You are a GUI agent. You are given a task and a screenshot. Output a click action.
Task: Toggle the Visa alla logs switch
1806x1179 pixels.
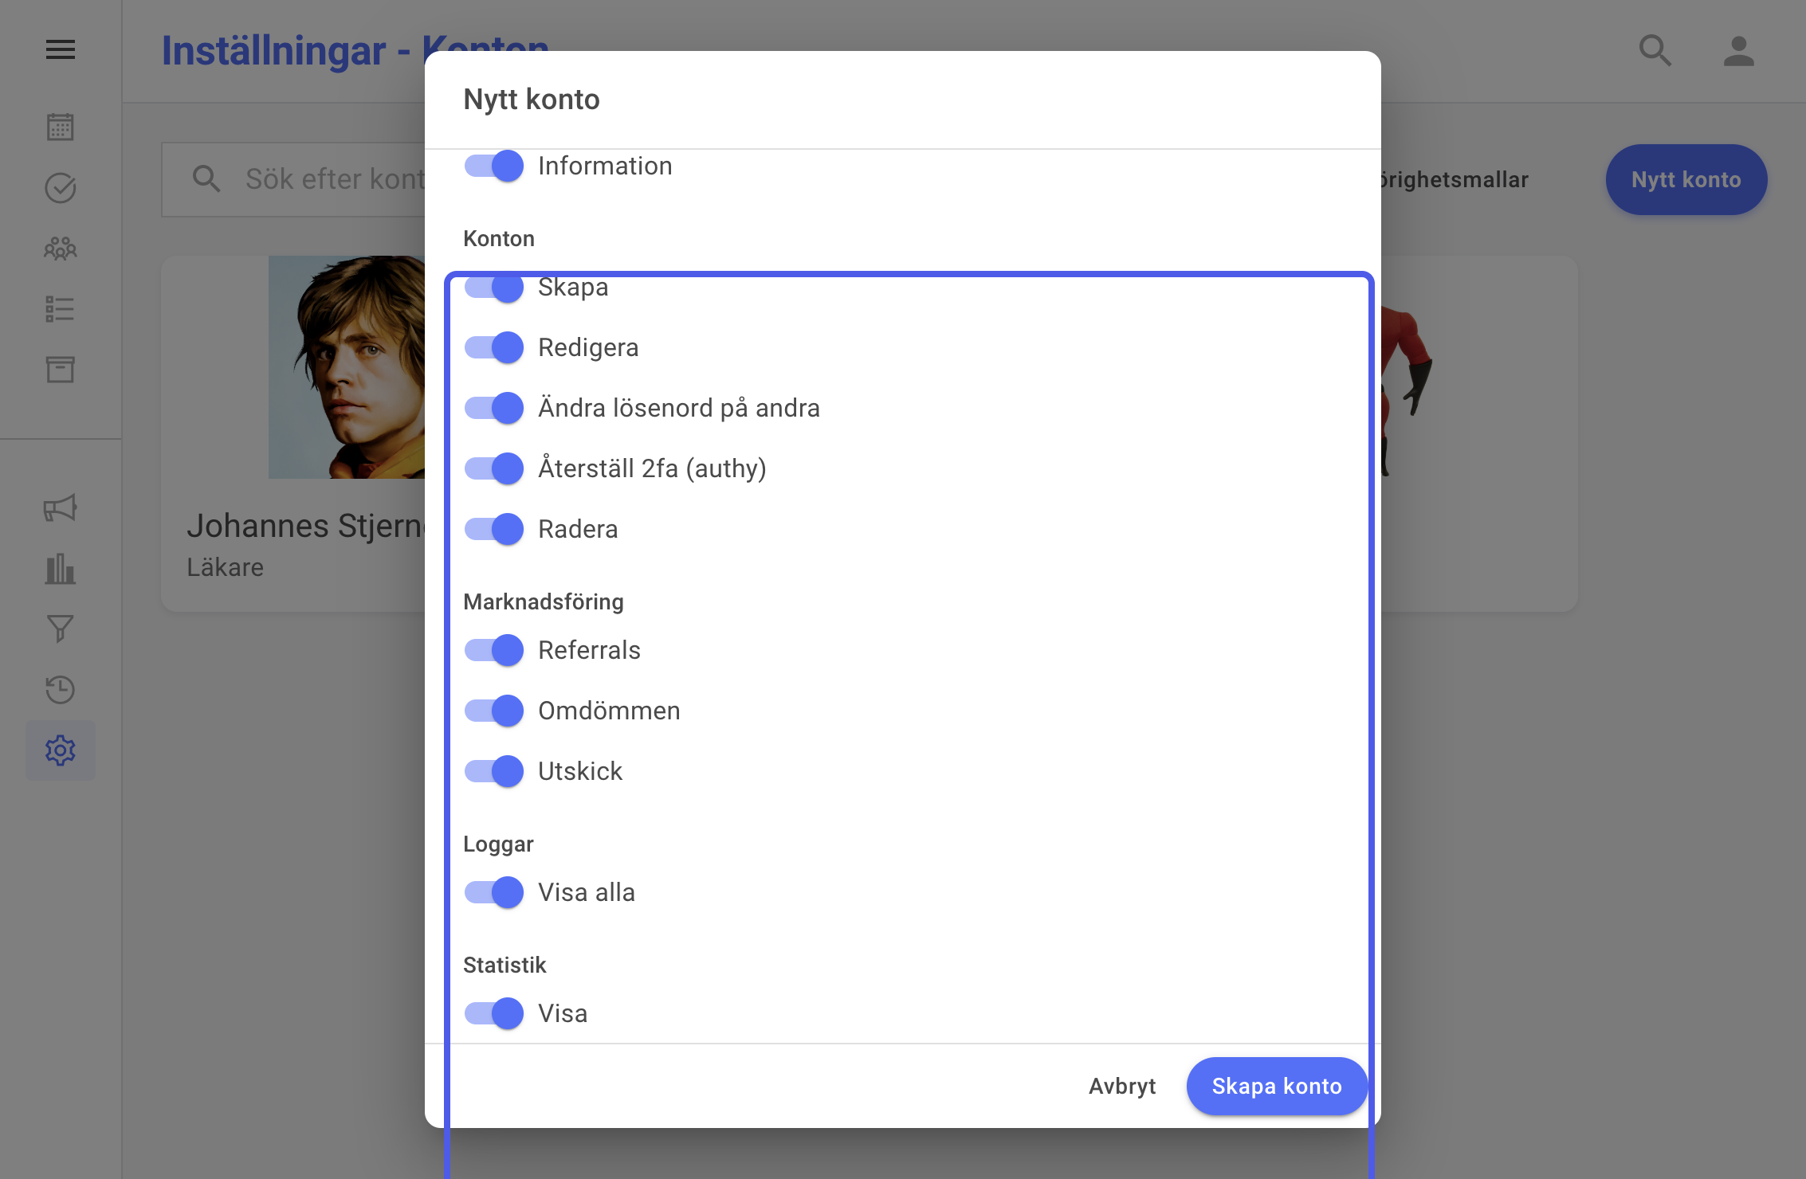coord(494,892)
